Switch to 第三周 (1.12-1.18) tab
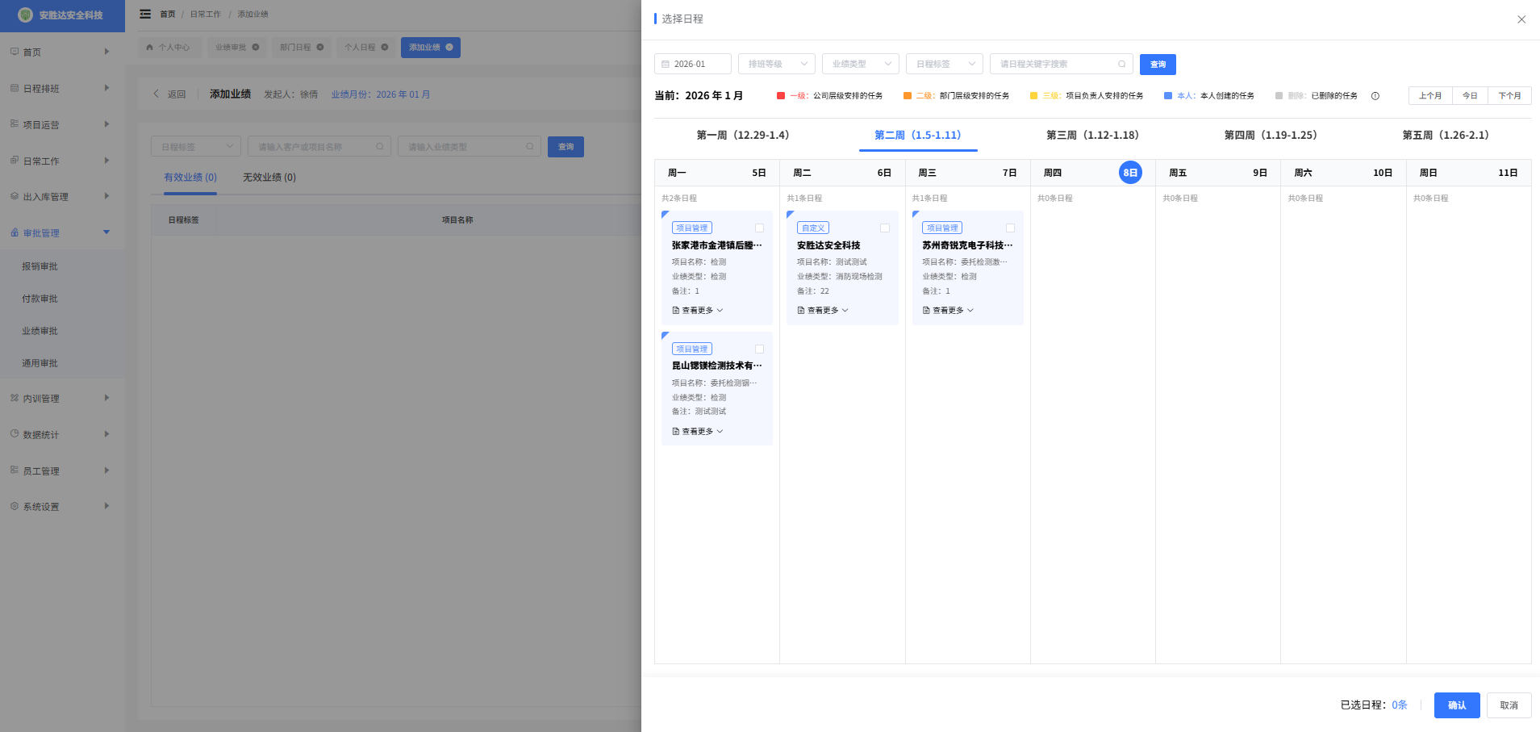The width and height of the screenshot is (1540, 732). [x=1092, y=136]
